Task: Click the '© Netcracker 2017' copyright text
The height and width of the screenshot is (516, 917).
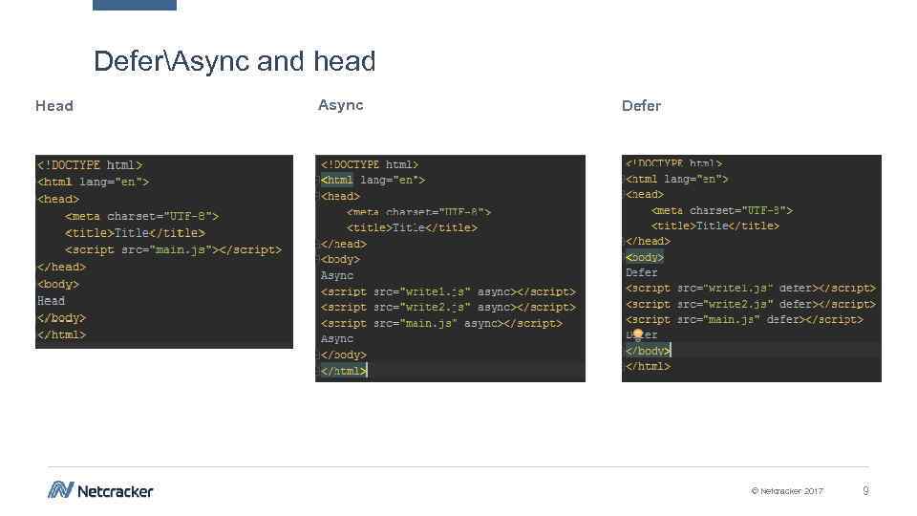Action: tap(786, 491)
